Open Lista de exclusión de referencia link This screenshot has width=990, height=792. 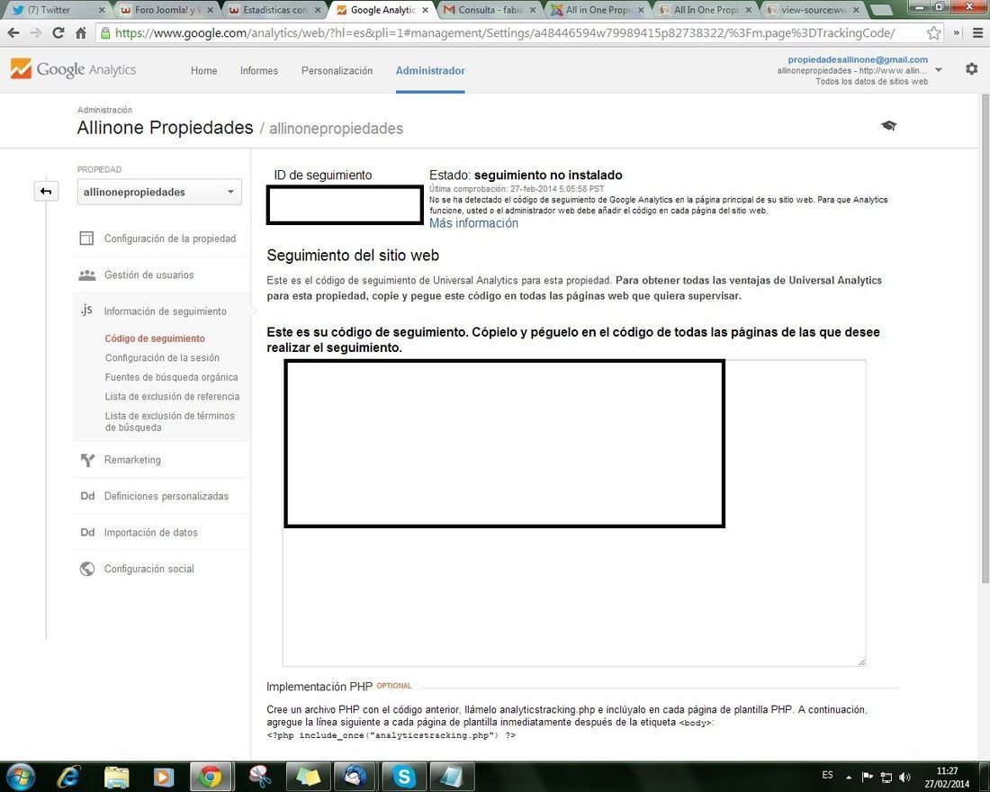pyautogui.click(x=172, y=397)
